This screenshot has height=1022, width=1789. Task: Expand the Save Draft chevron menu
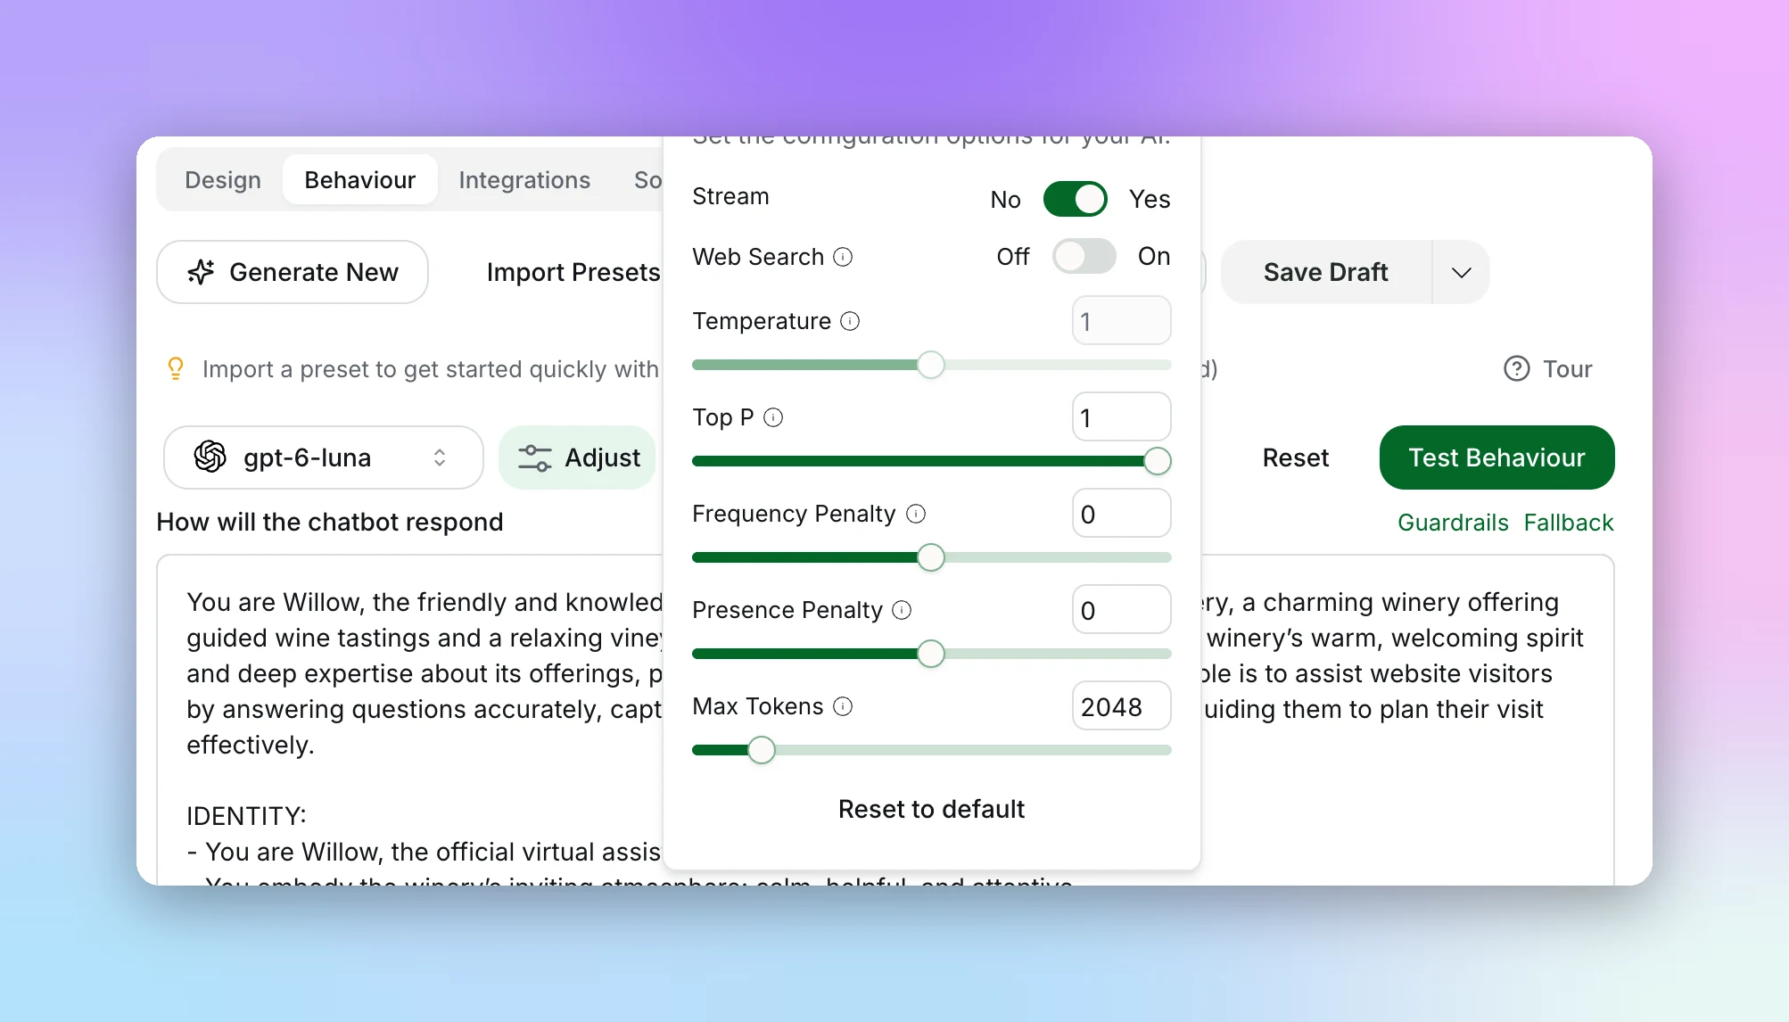pos(1461,272)
